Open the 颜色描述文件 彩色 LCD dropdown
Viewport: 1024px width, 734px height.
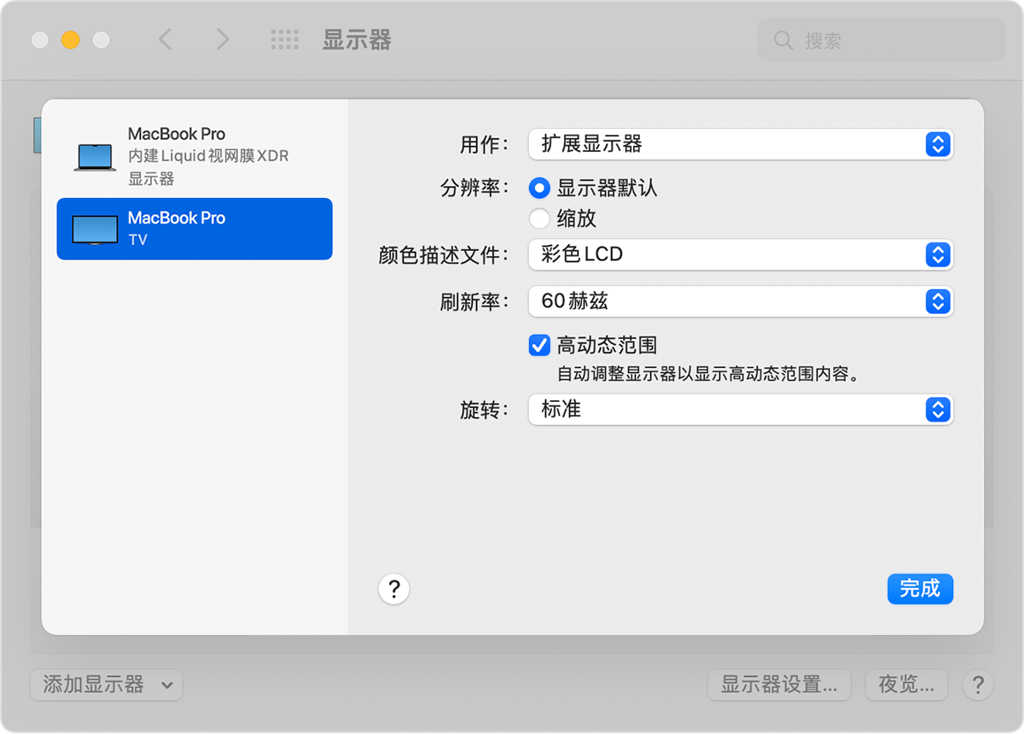[x=740, y=254]
